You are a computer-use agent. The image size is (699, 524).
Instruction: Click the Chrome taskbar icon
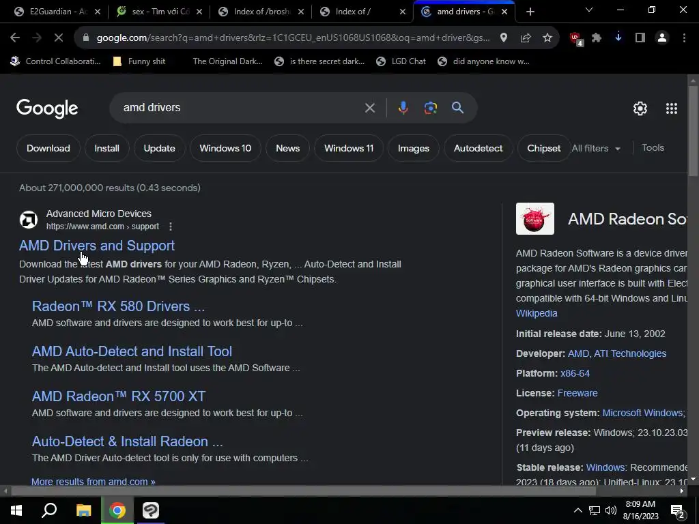[x=117, y=510]
